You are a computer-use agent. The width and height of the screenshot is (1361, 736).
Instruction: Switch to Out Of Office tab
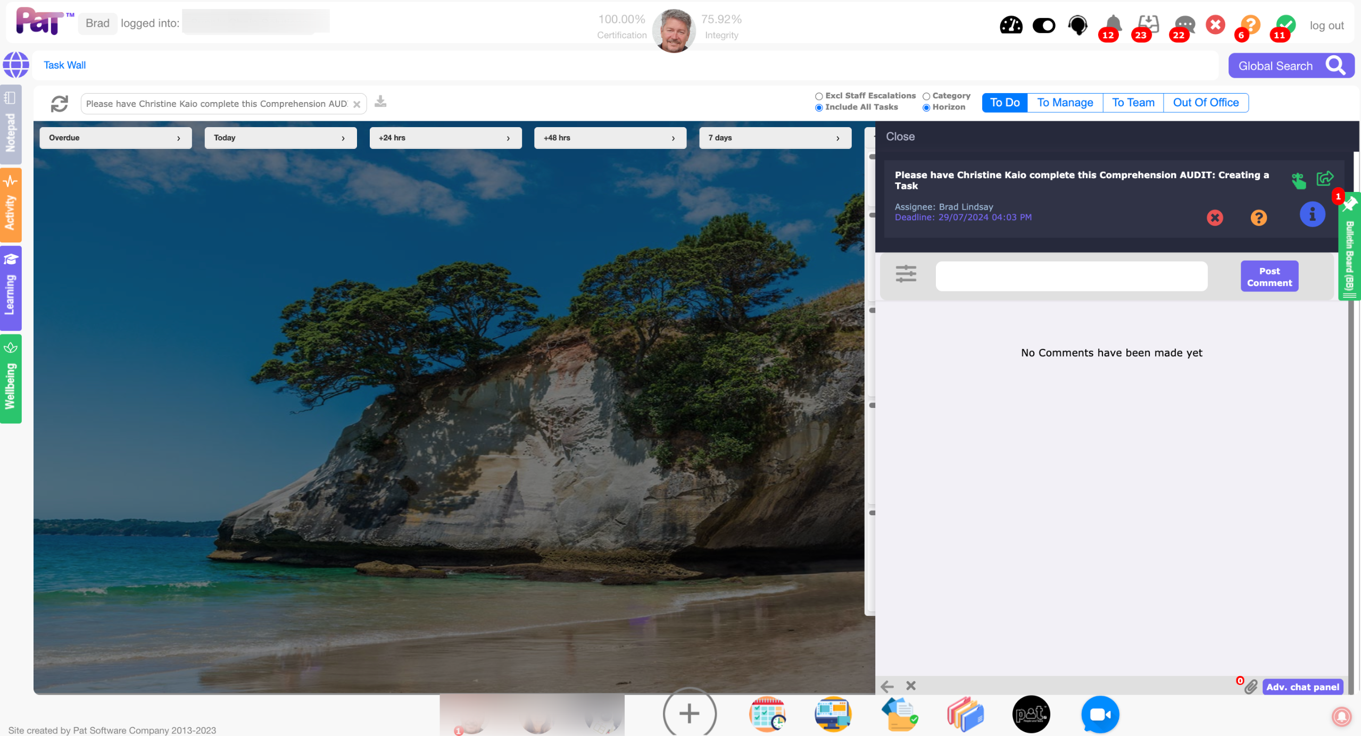click(x=1206, y=103)
